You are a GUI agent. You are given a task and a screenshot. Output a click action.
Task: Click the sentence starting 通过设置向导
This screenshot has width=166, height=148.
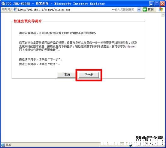[x=58, y=33]
